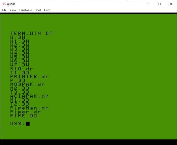Click the W4.DW entry
Image resolution: width=177 pixels, height=145 pixels.
click(x=20, y=53)
